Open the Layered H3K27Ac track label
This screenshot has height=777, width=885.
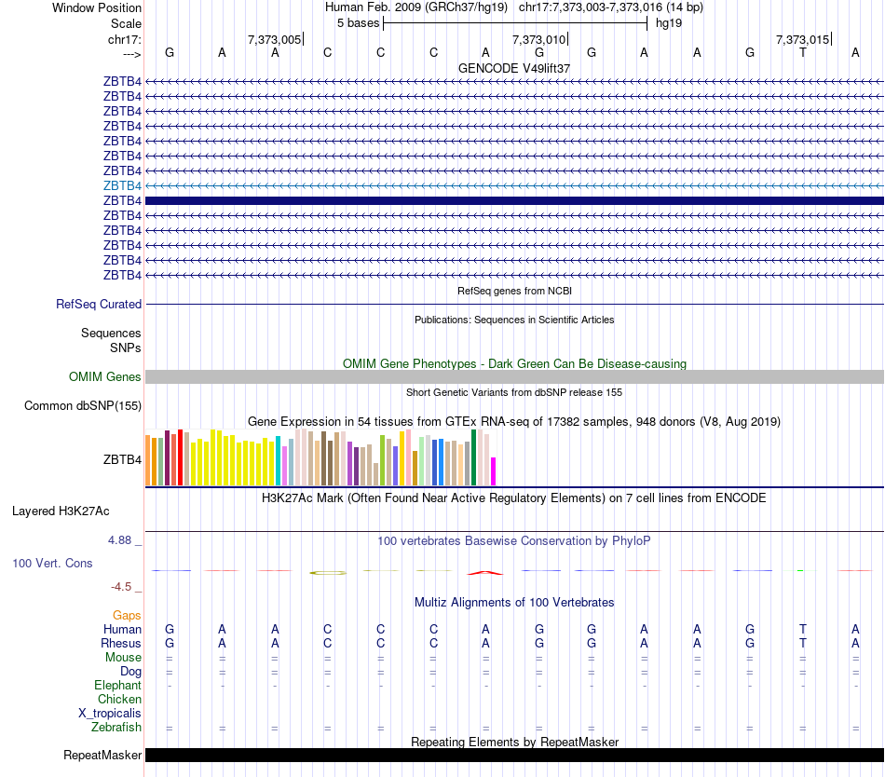[61, 511]
